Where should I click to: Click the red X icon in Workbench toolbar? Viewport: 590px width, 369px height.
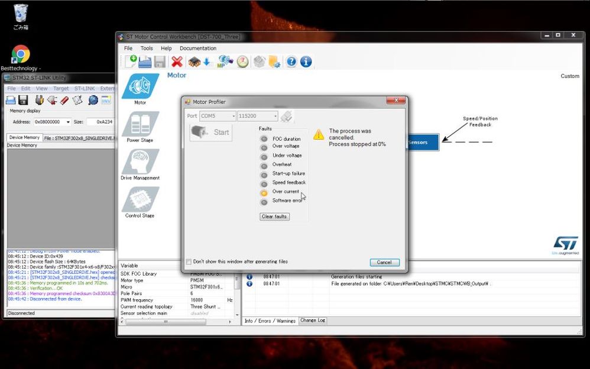click(x=177, y=61)
